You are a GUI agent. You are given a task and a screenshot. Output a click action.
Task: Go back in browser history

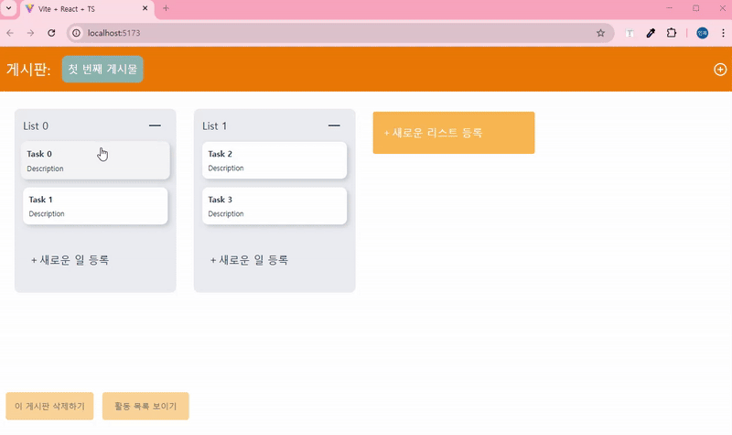[x=10, y=33]
